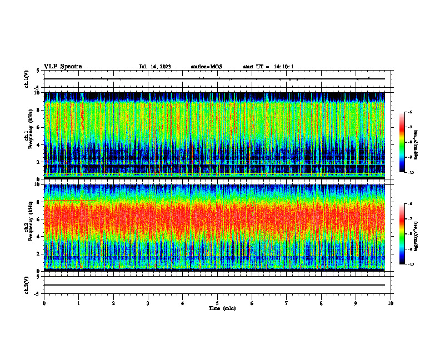Click inside the ch.2 spectrogram panel
This screenshot has width=440, height=340.
[x=214, y=228]
